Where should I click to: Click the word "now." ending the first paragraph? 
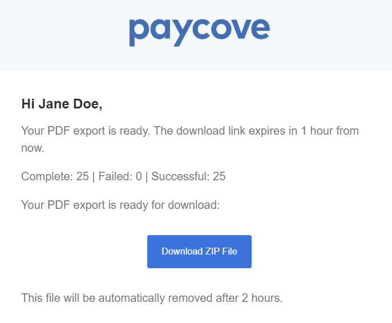tap(33, 148)
